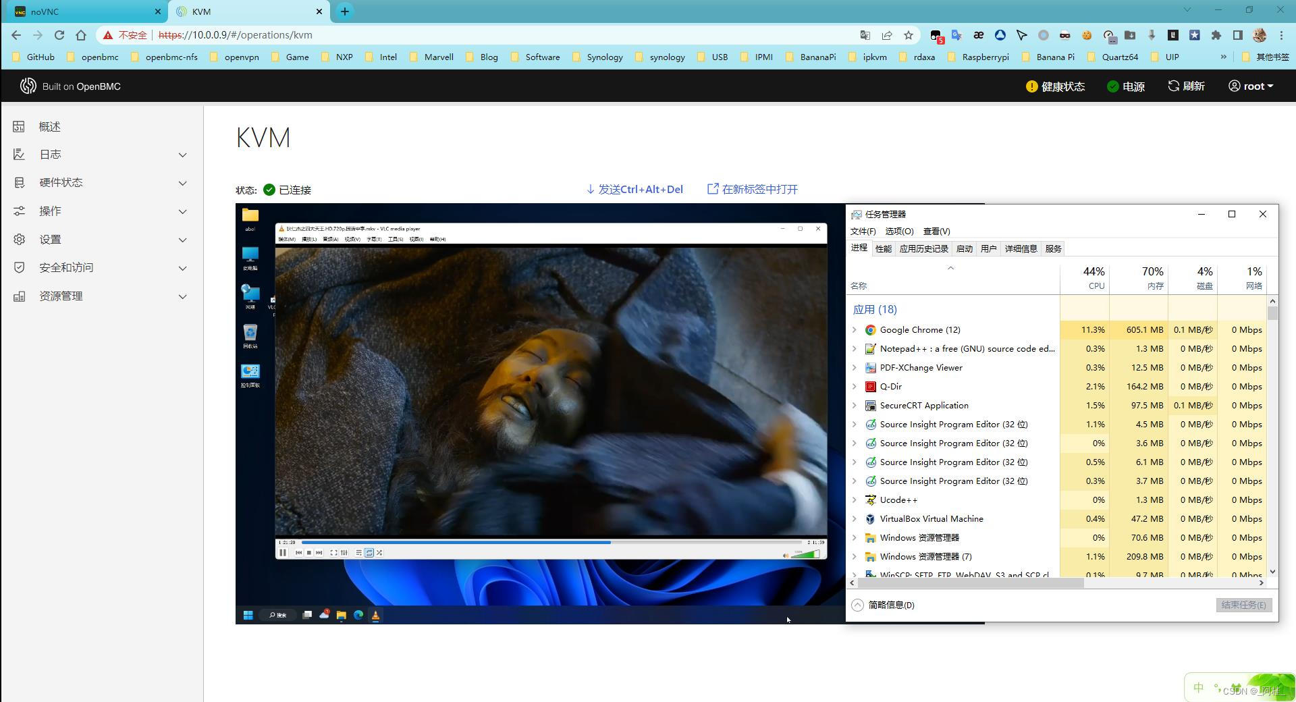Screen dimensions: 1296x702
Task: Bookmark this page with star icon
Action: pos(909,35)
